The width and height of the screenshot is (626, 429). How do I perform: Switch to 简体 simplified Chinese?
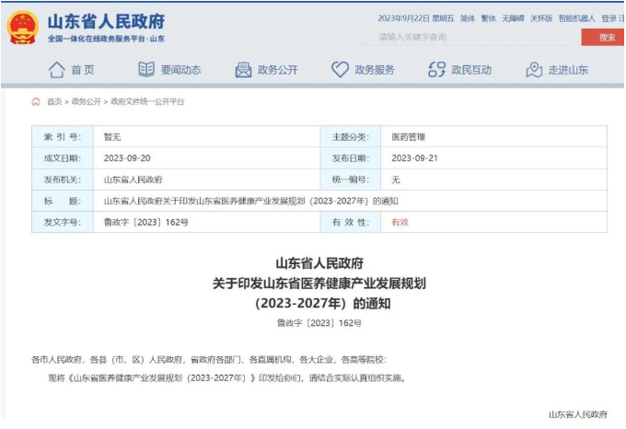click(468, 18)
